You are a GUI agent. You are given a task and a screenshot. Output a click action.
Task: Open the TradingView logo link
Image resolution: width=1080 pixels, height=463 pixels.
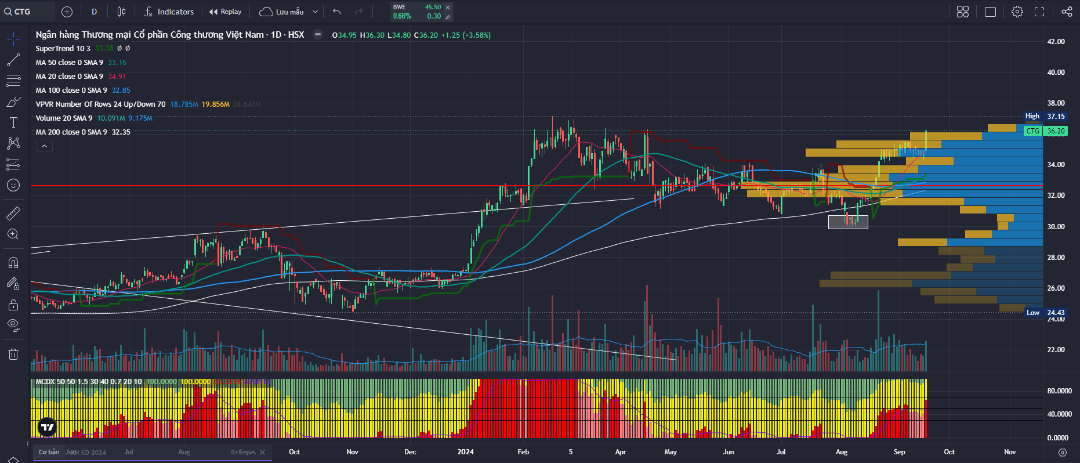point(47,427)
